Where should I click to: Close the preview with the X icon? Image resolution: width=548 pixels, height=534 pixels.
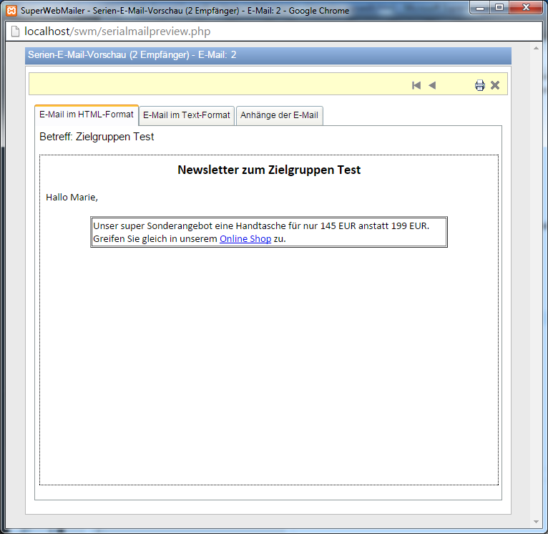495,86
